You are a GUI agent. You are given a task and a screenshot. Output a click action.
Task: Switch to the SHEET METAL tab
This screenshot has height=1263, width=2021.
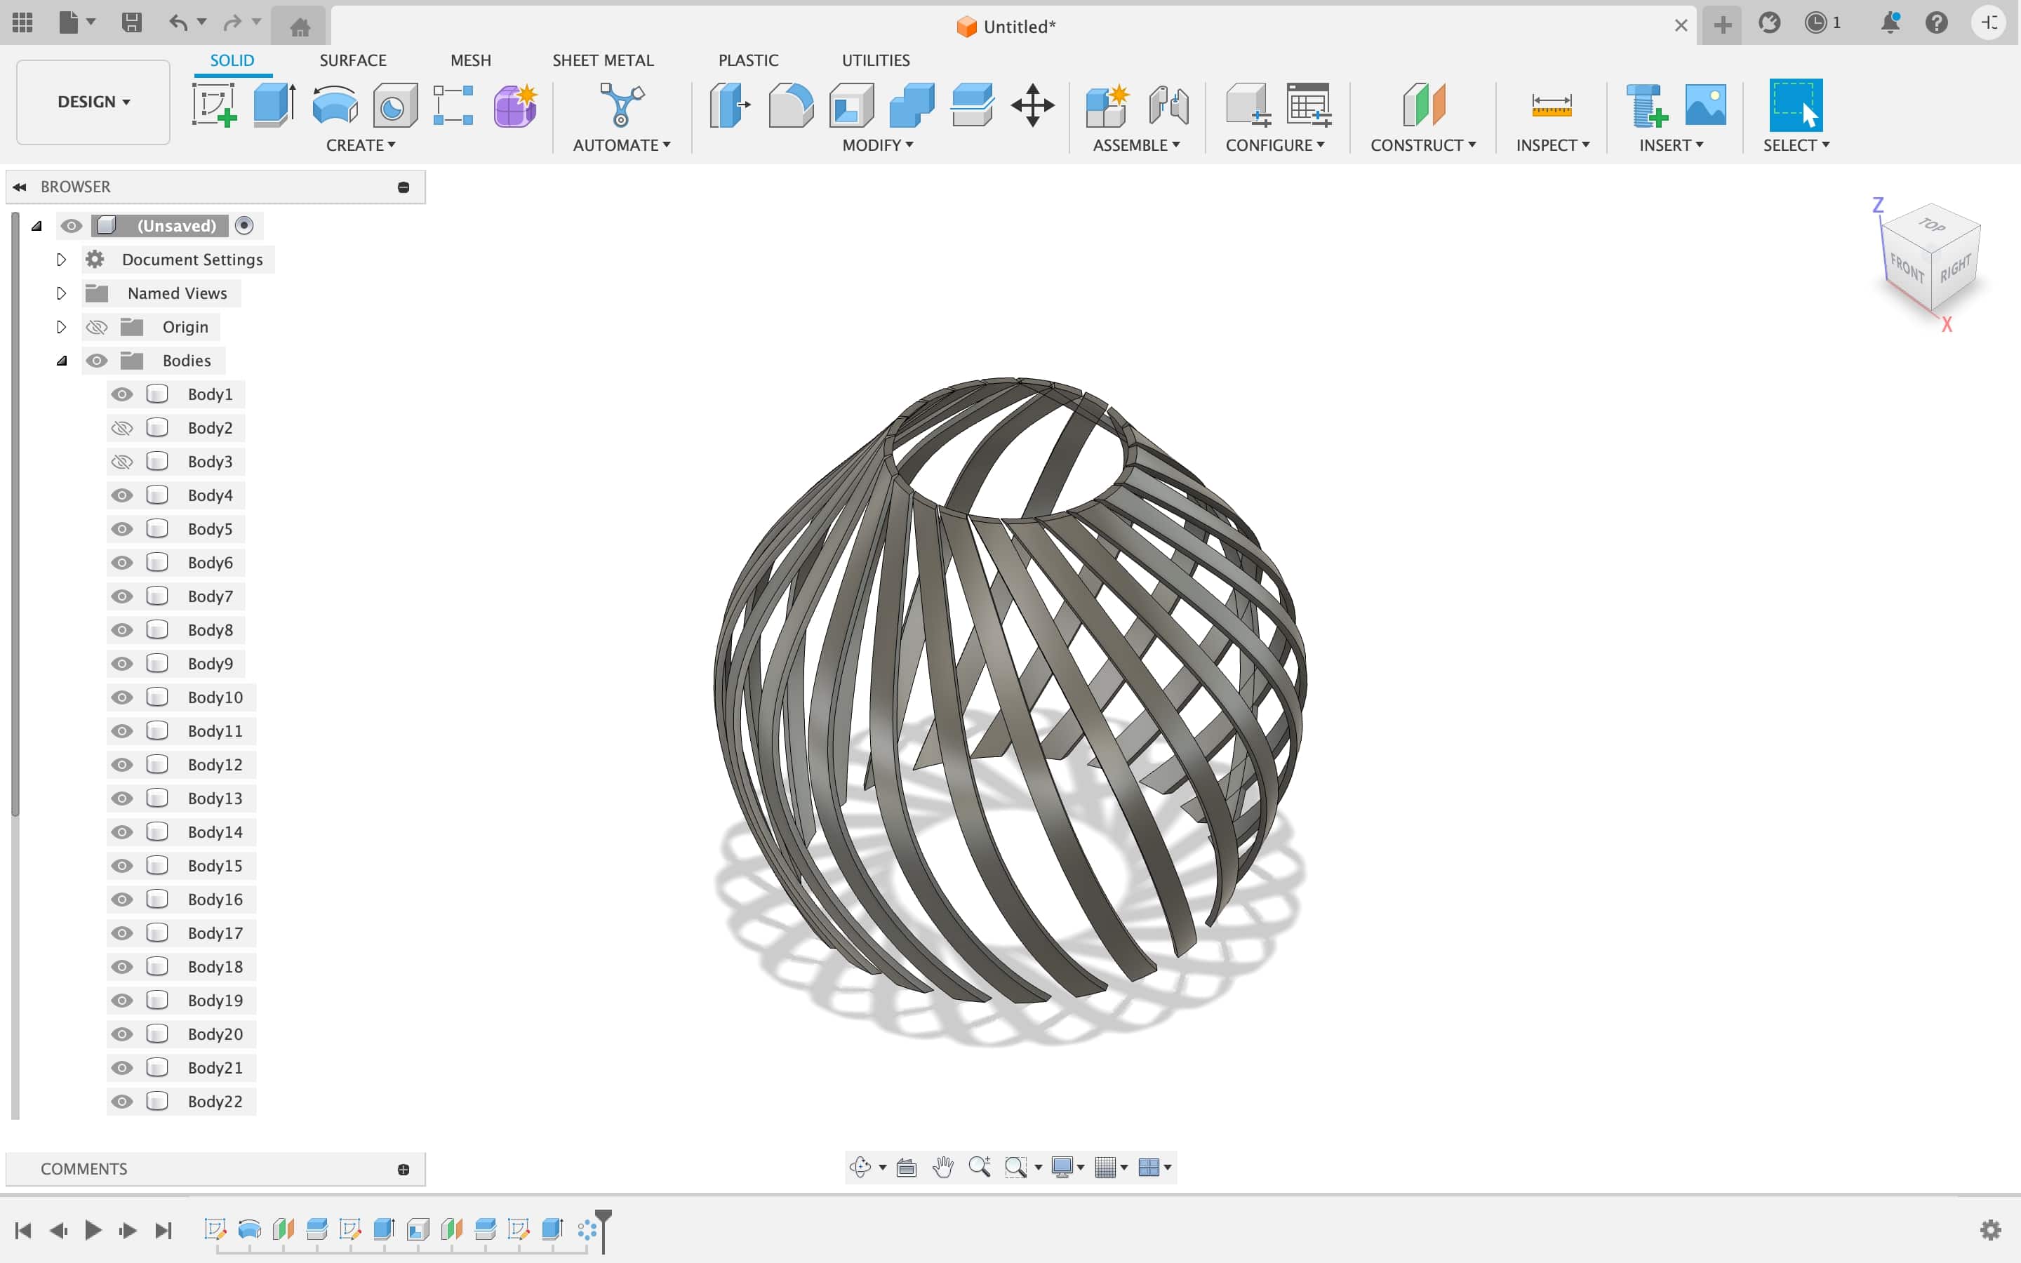click(603, 60)
